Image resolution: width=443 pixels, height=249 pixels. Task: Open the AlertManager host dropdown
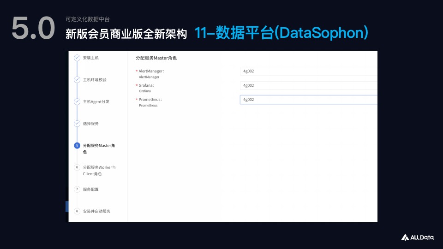point(309,71)
